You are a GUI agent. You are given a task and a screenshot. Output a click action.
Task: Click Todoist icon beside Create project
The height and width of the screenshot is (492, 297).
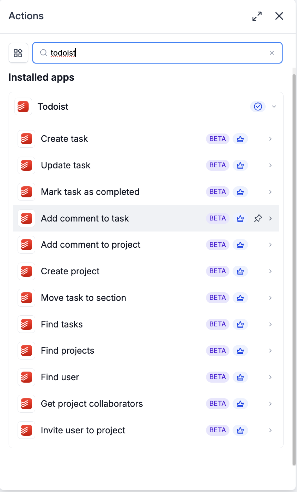coord(26,271)
